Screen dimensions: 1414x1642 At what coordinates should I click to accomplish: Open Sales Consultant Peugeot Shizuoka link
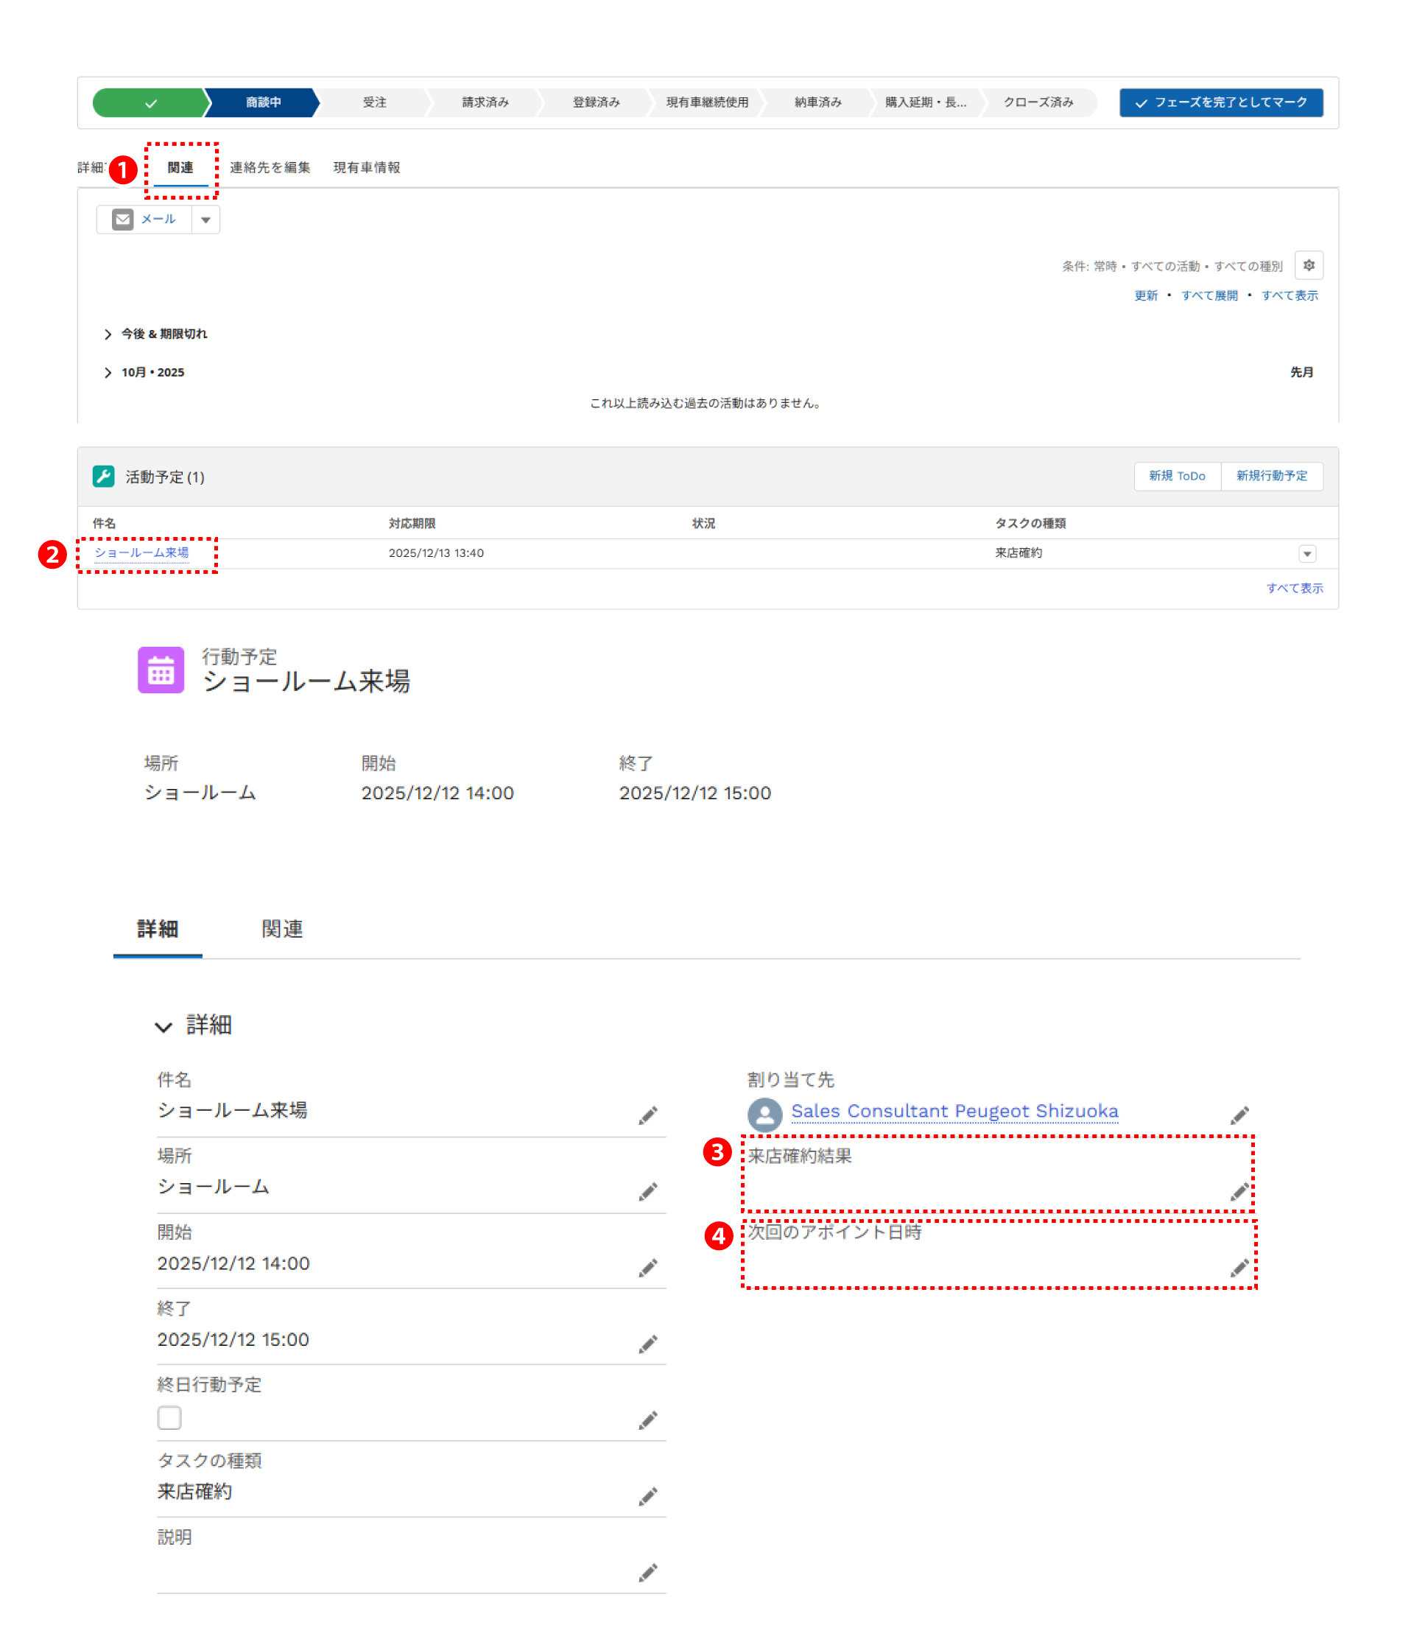954,1111
